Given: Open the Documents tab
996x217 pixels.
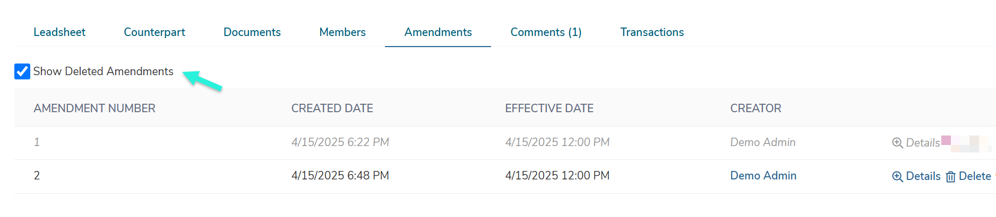Looking at the screenshot, I should pos(252,32).
